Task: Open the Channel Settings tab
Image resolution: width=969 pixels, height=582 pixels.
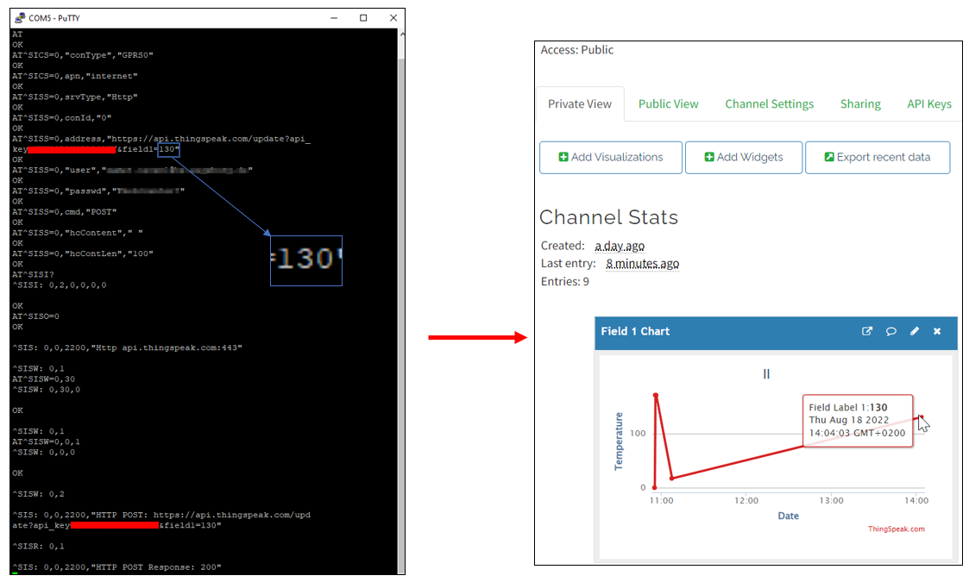Action: (x=769, y=103)
